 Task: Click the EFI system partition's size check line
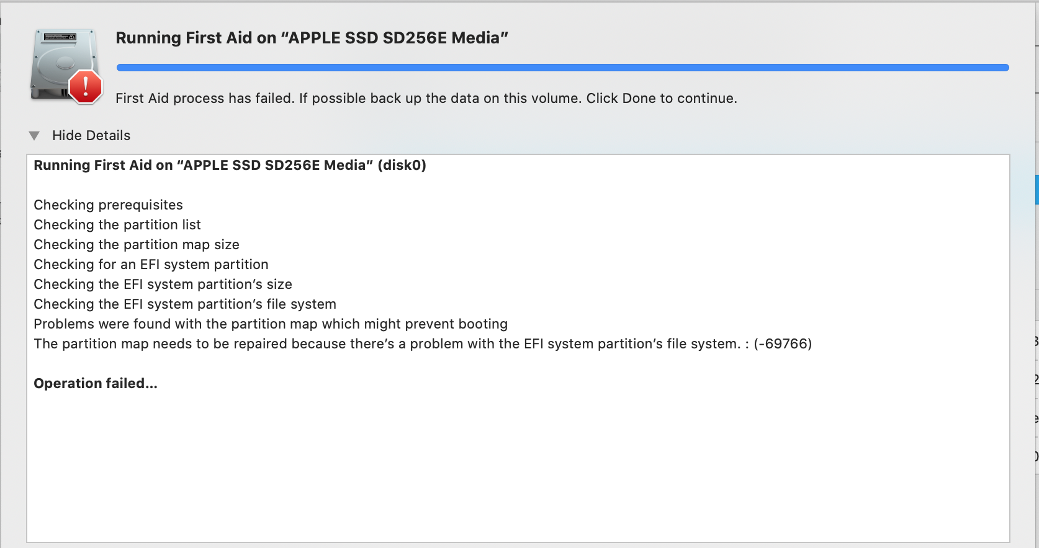point(163,284)
